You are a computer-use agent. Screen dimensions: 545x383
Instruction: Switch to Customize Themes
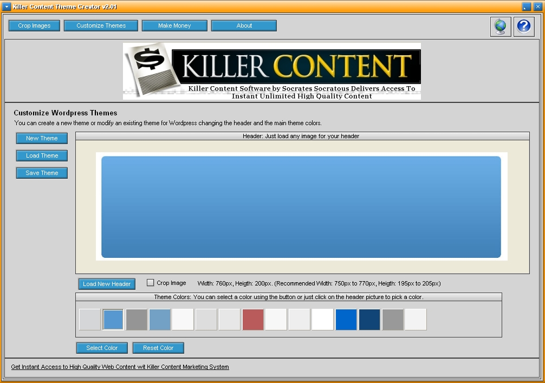101,25
